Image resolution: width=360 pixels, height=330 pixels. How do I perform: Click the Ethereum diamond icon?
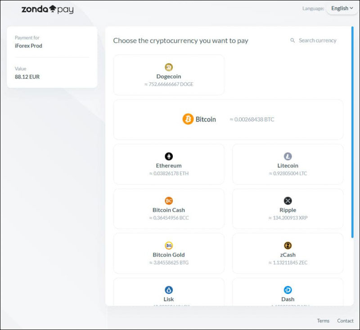[x=169, y=157]
